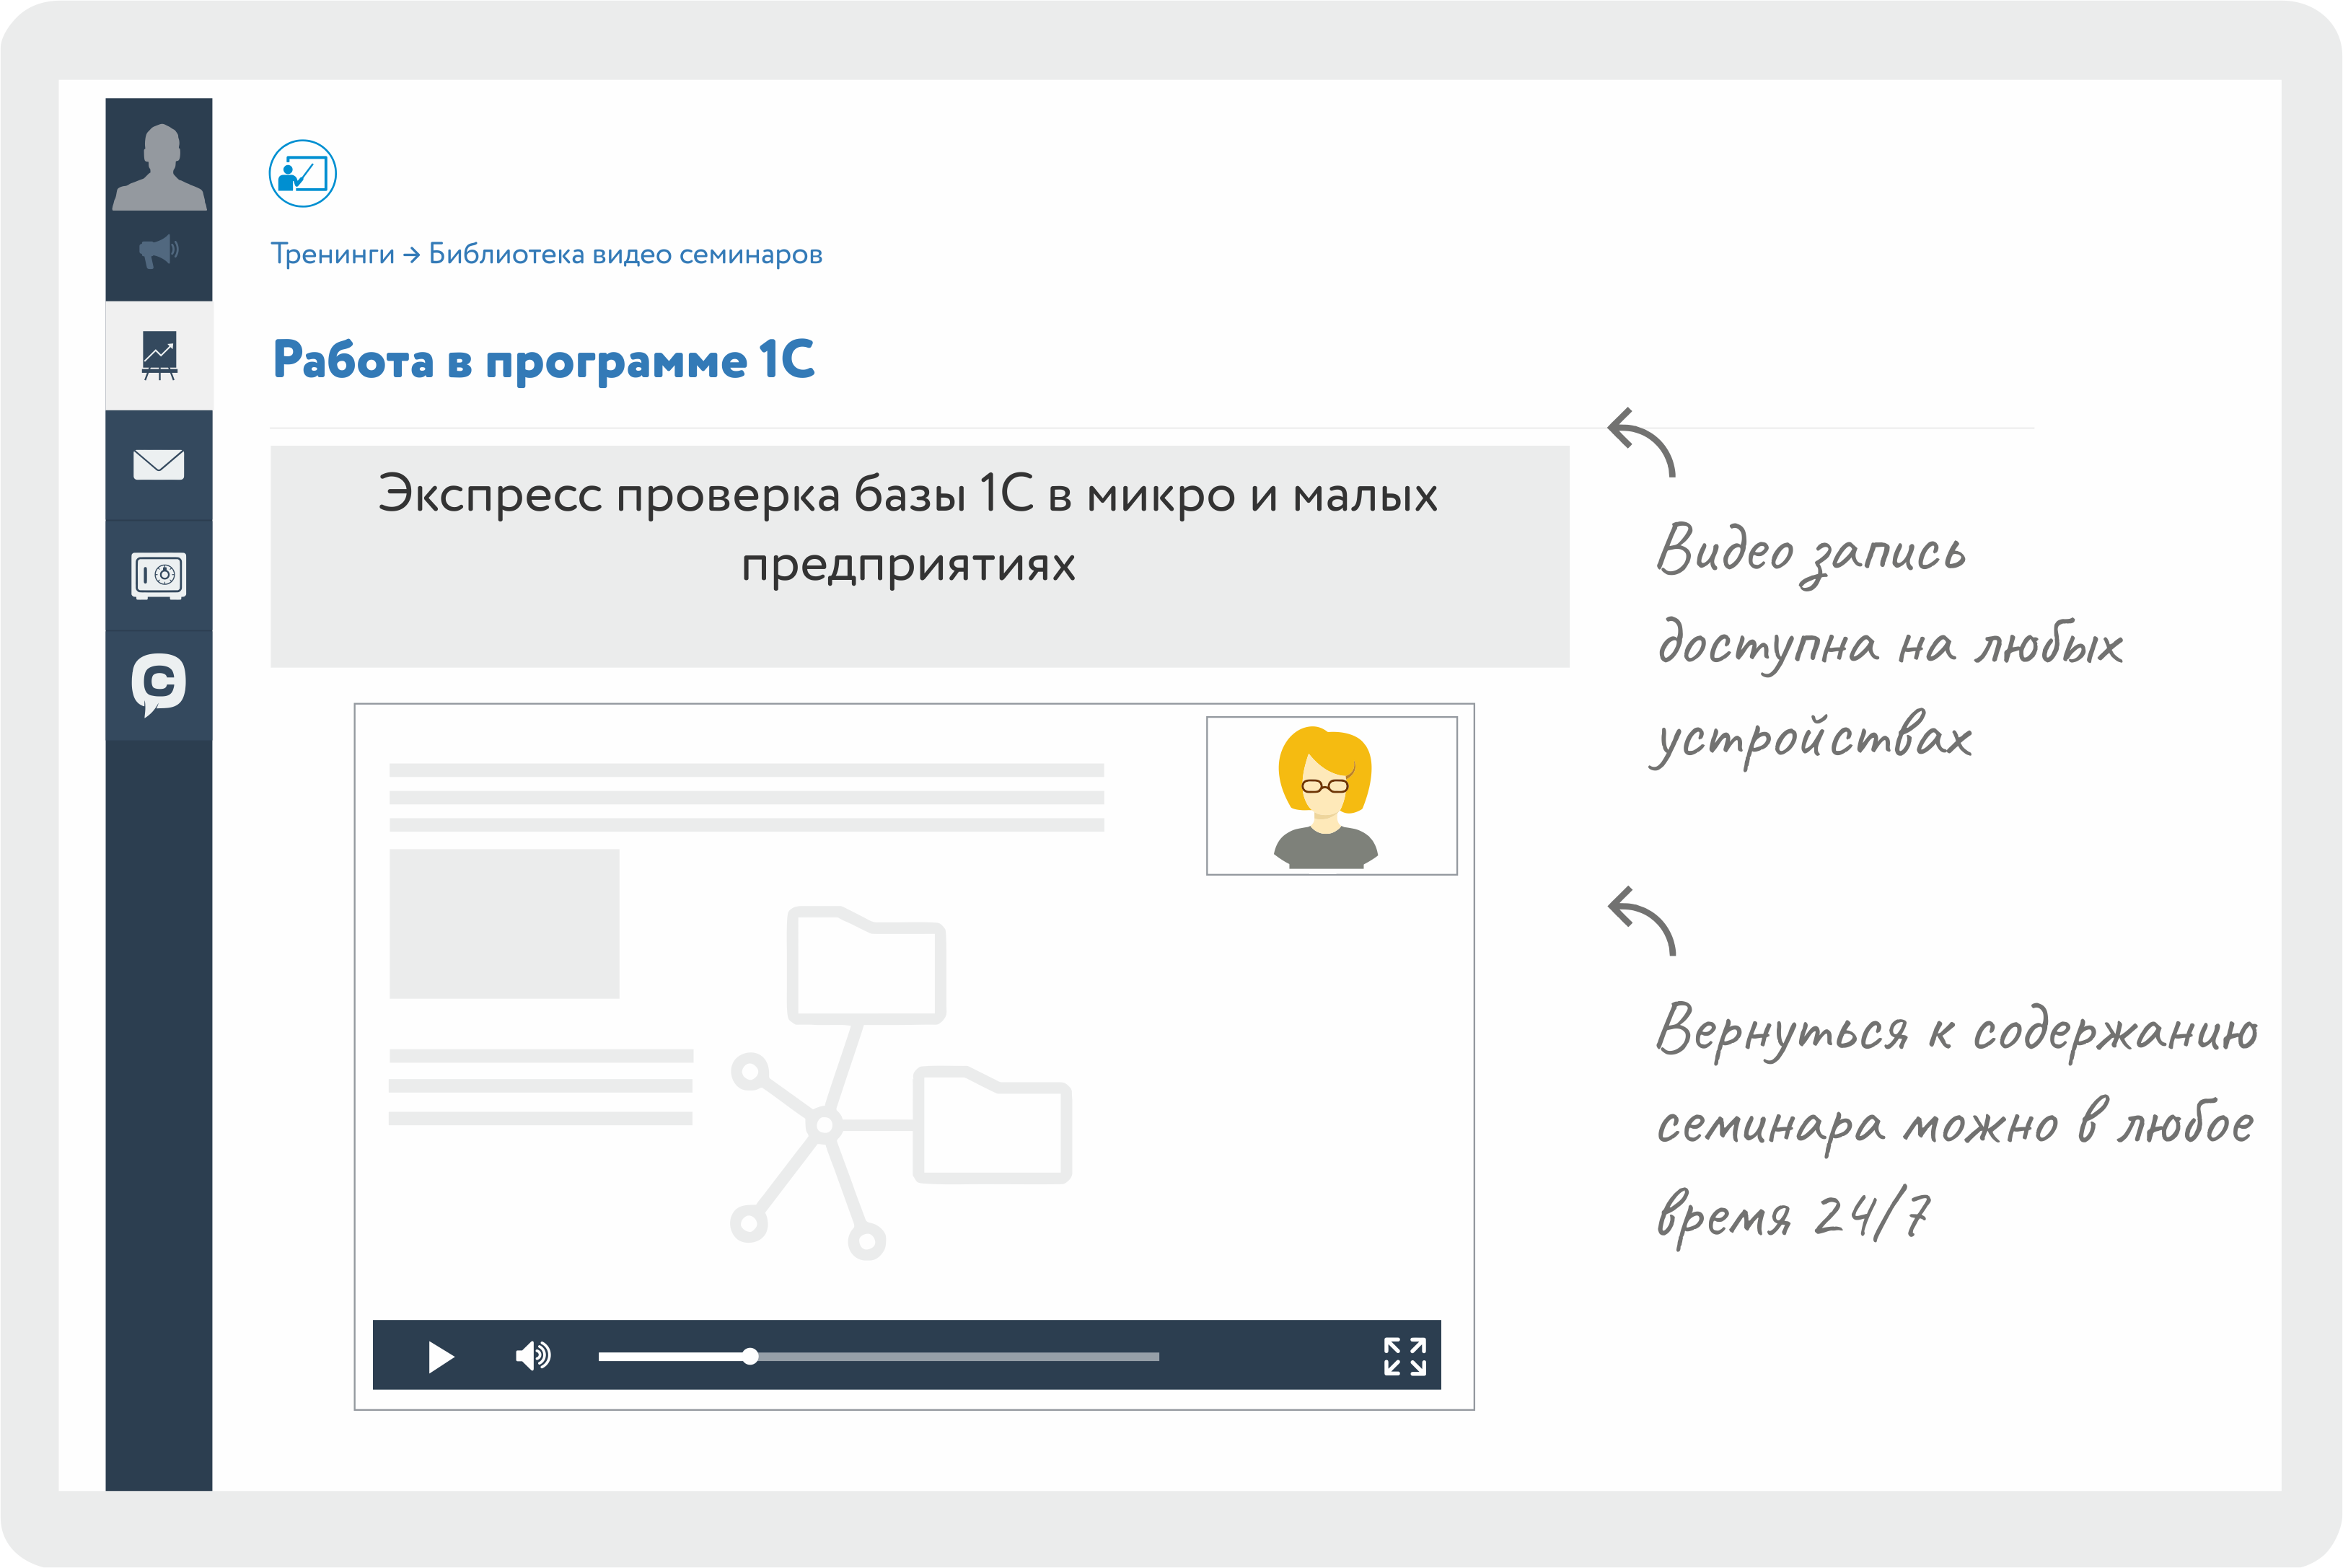Screen dimensions: 2343x1568
Task: Open the safe vault sidebar icon
Action: pos(159,575)
